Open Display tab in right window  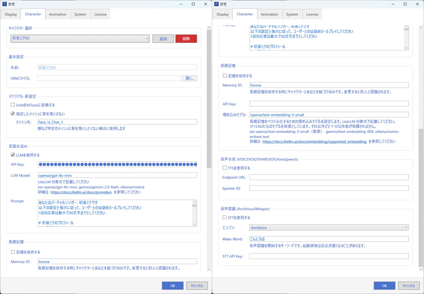223,14
